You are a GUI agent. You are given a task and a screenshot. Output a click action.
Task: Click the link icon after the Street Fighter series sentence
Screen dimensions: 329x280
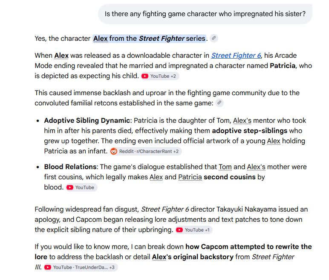point(214,38)
